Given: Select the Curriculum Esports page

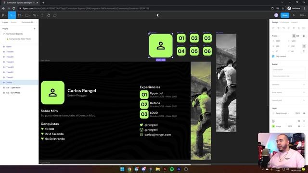Looking at the screenshot, I should (x=14, y=34).
